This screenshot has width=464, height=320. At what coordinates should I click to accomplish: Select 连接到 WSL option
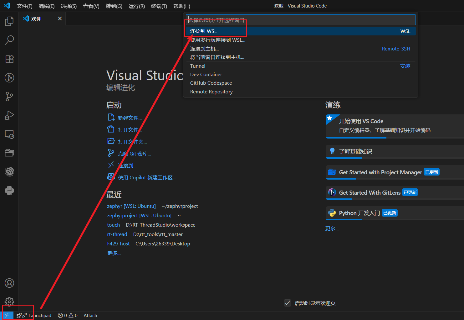[x=300, y=31]
